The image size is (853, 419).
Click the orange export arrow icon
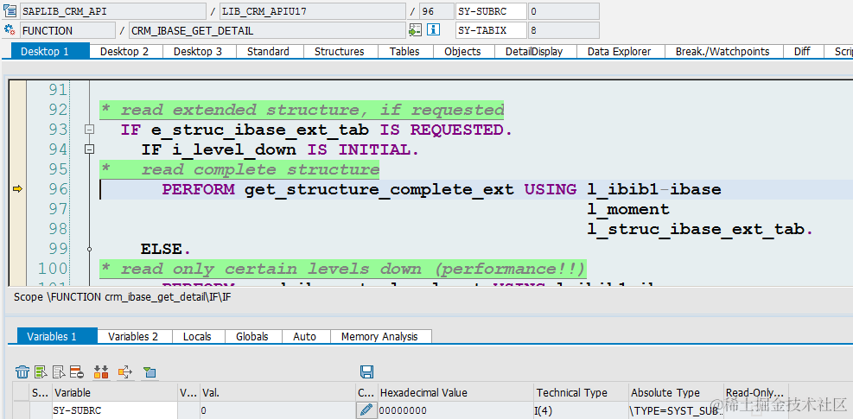tap(125, 372)
